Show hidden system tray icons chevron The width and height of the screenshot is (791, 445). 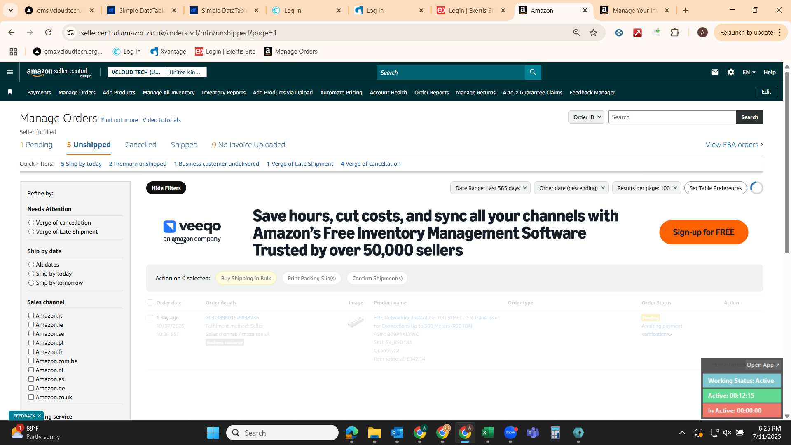[682, 433]
